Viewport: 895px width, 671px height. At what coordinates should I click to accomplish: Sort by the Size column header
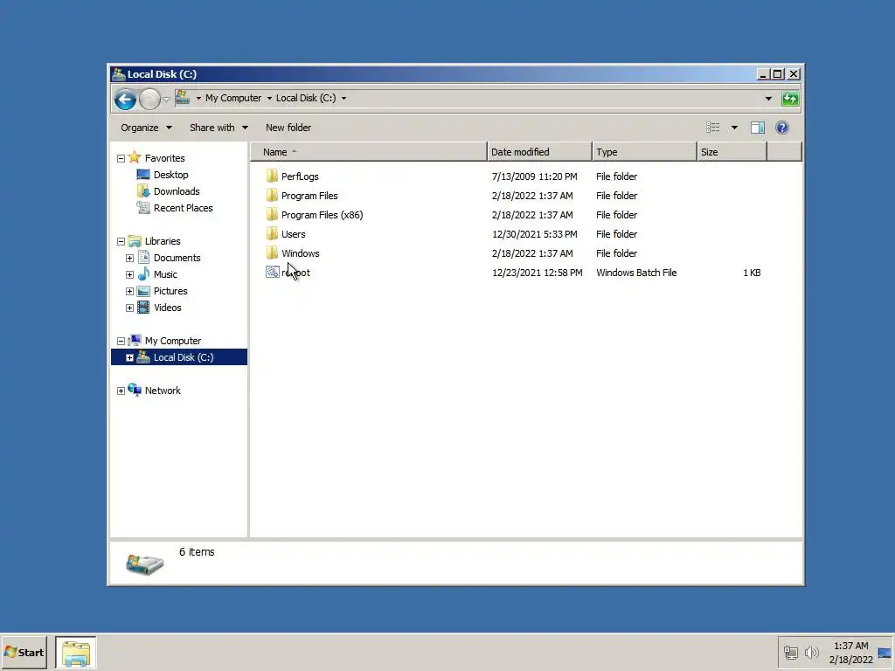732,152
